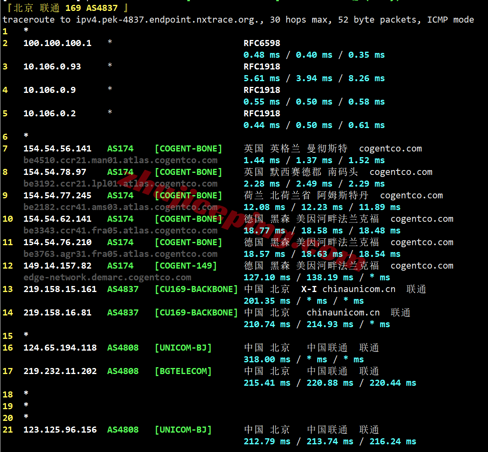Click location text 荷兰 北荷兰省 阿姆斯特丹
488x452 pixels.
(306, 196)
